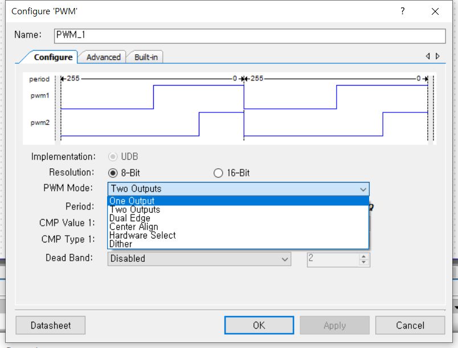Choose Two Outputs from PWM Mode list

click(x=238, y=210)
